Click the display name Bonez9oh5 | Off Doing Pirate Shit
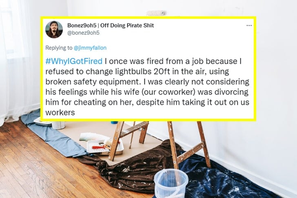The height and width of the screenshot is (198, 297). click(110, 25)
